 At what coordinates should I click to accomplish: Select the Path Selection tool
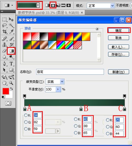[4, 70]
